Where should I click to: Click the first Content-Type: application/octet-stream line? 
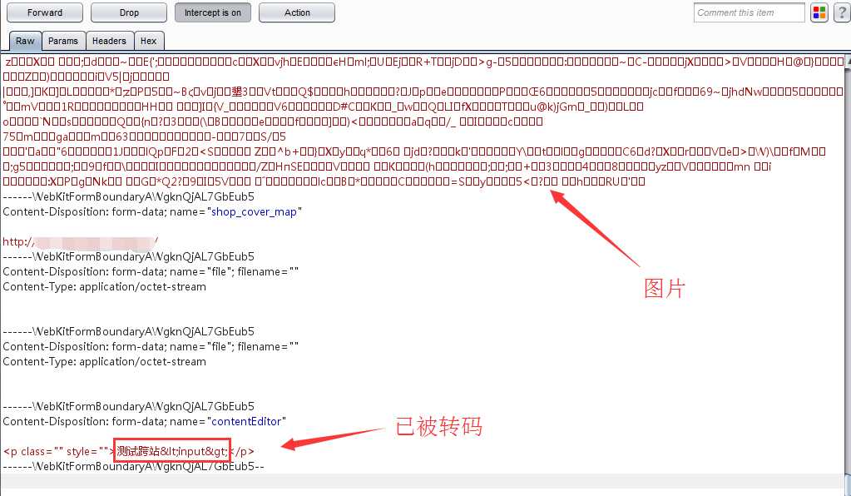click(104, 286)
